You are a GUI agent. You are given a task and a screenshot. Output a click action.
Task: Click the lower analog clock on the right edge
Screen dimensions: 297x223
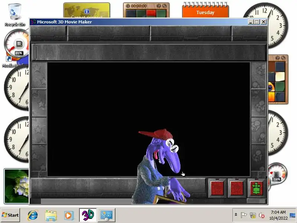coord(277,133)
